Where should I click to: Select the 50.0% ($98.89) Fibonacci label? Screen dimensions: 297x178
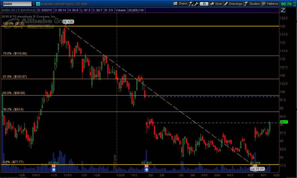click(x=14, y=93)
